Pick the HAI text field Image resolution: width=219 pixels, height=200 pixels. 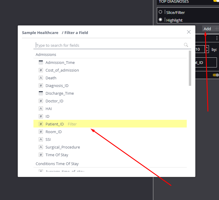(49, 109)
